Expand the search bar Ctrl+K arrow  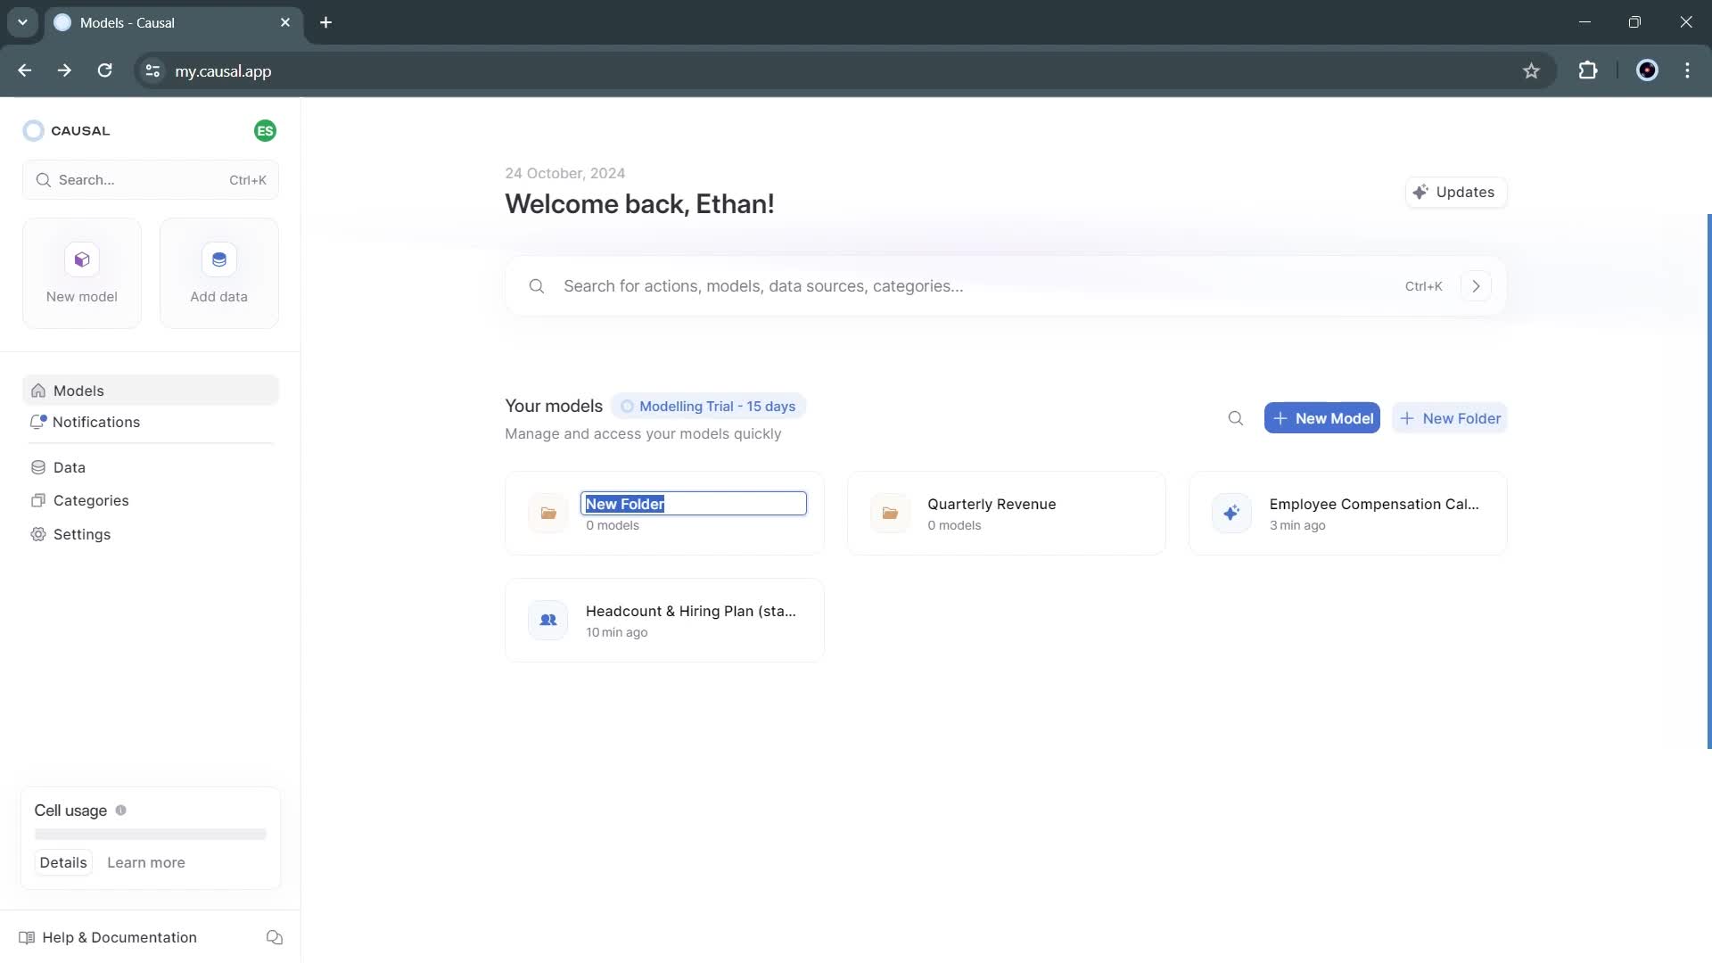point(1479,285)
